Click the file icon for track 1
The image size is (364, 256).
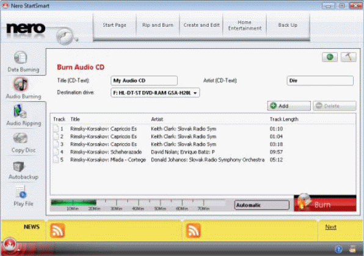point(56,129)
